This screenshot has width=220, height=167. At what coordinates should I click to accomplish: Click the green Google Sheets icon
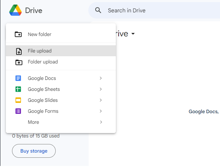(18, 89)
